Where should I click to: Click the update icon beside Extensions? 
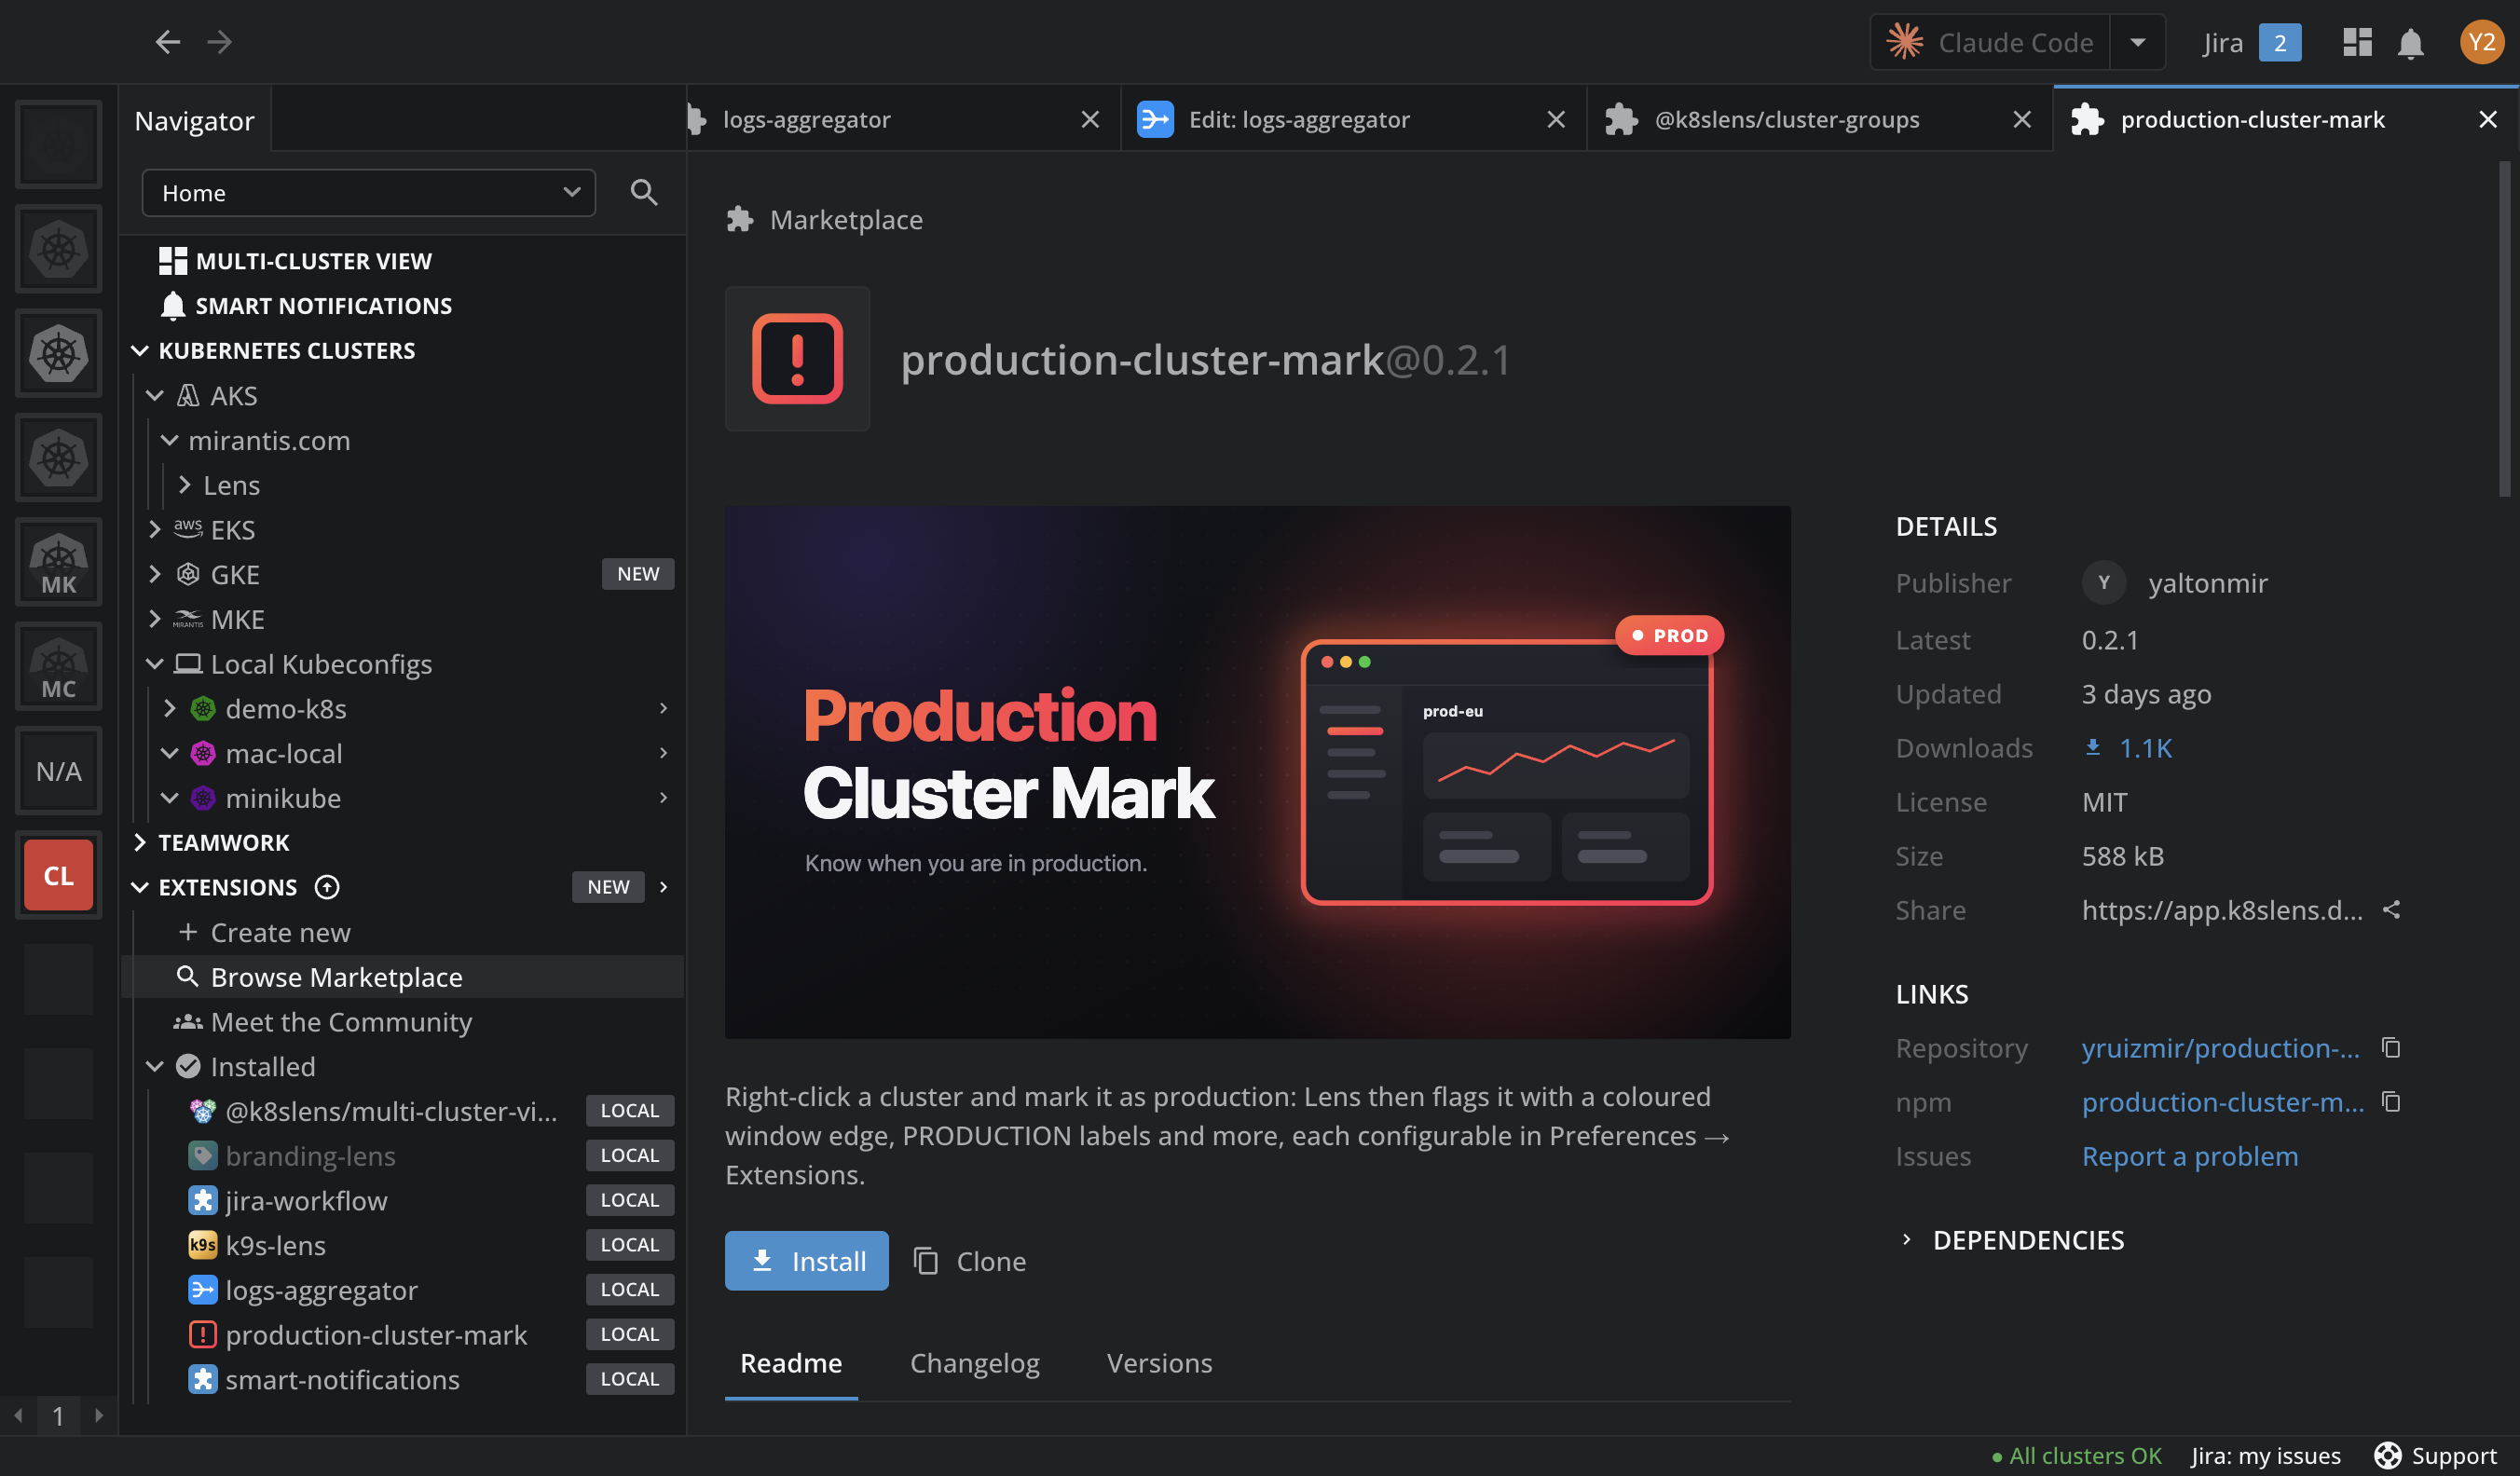[x=327, y=888]
